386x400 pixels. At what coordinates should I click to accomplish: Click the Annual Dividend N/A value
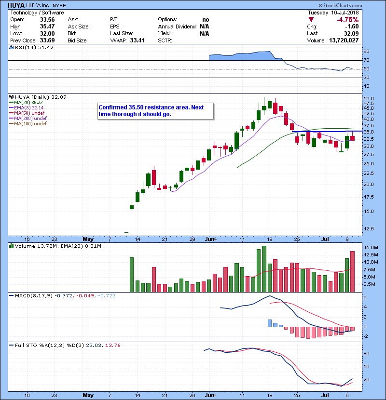coord(205,27)
